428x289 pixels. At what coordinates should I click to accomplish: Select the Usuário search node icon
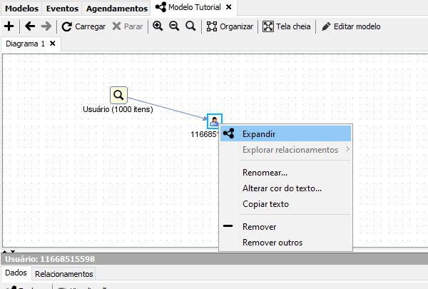tap(118, 95)
